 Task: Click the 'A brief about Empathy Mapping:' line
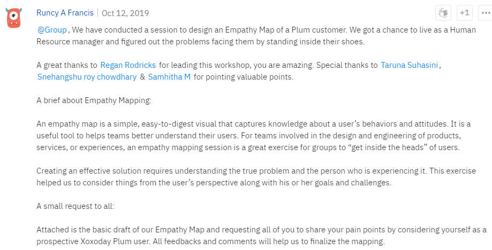coord(94,100)
